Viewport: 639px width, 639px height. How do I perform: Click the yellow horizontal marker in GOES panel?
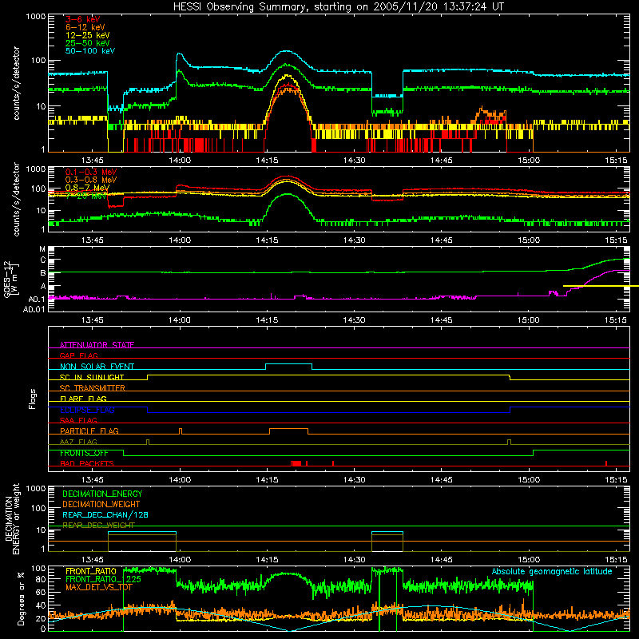601,286
